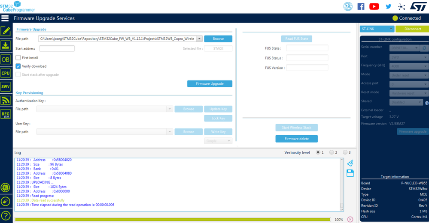This screenshot has height=223, width=429.
Task: Open the Serial number dropdown
Action: pyautogui.click(x=404, y=48)
